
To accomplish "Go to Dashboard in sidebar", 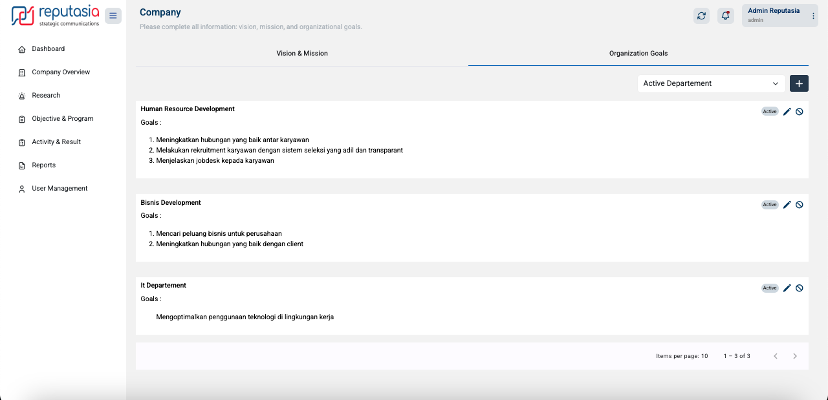I will click(x=48, y=49).
